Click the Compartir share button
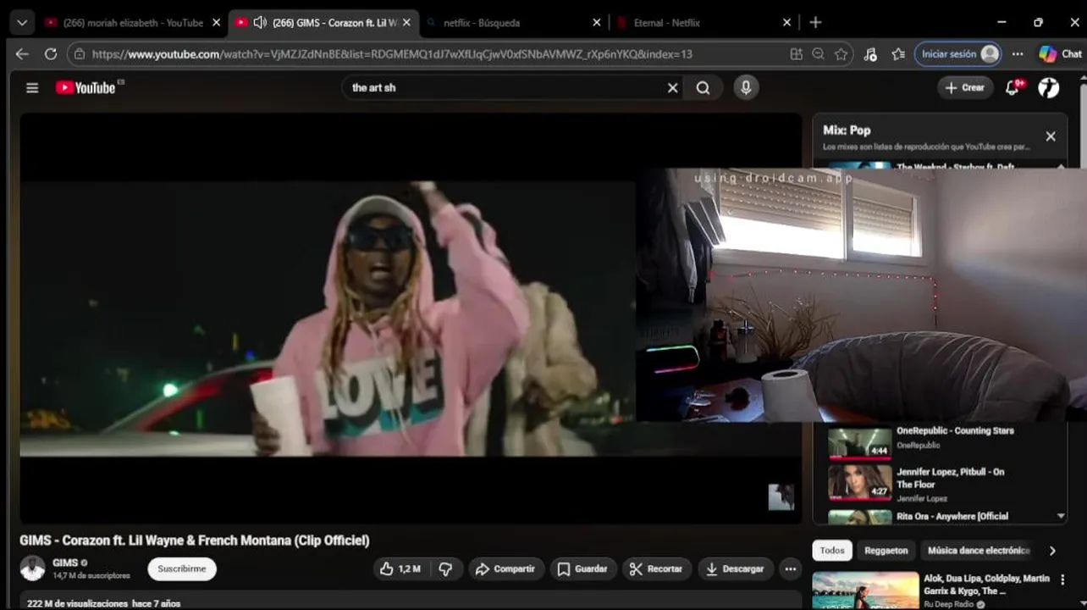Viewport: 1087px width, 610px height. point(505,568)
